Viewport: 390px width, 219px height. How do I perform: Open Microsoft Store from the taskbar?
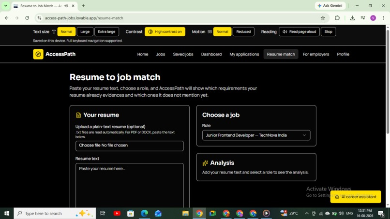pyautogui.click(x=131, y=213)
